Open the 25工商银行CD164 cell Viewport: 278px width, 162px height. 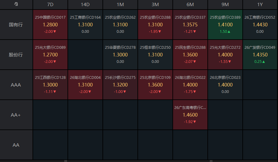click(x=85, y=25)
